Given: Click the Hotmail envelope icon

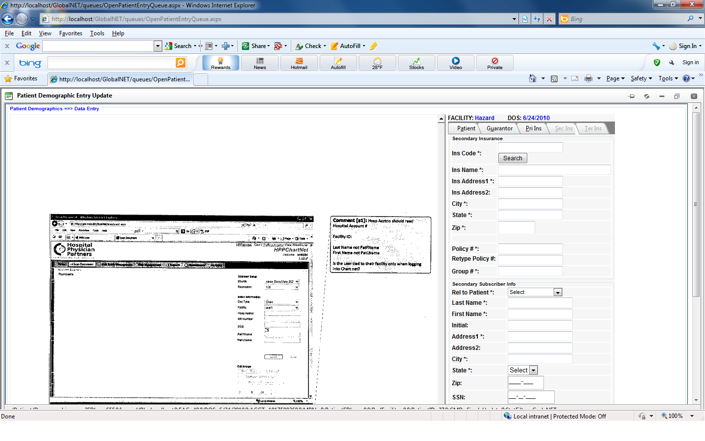Looking at the screenshot, I should point(299,61).
